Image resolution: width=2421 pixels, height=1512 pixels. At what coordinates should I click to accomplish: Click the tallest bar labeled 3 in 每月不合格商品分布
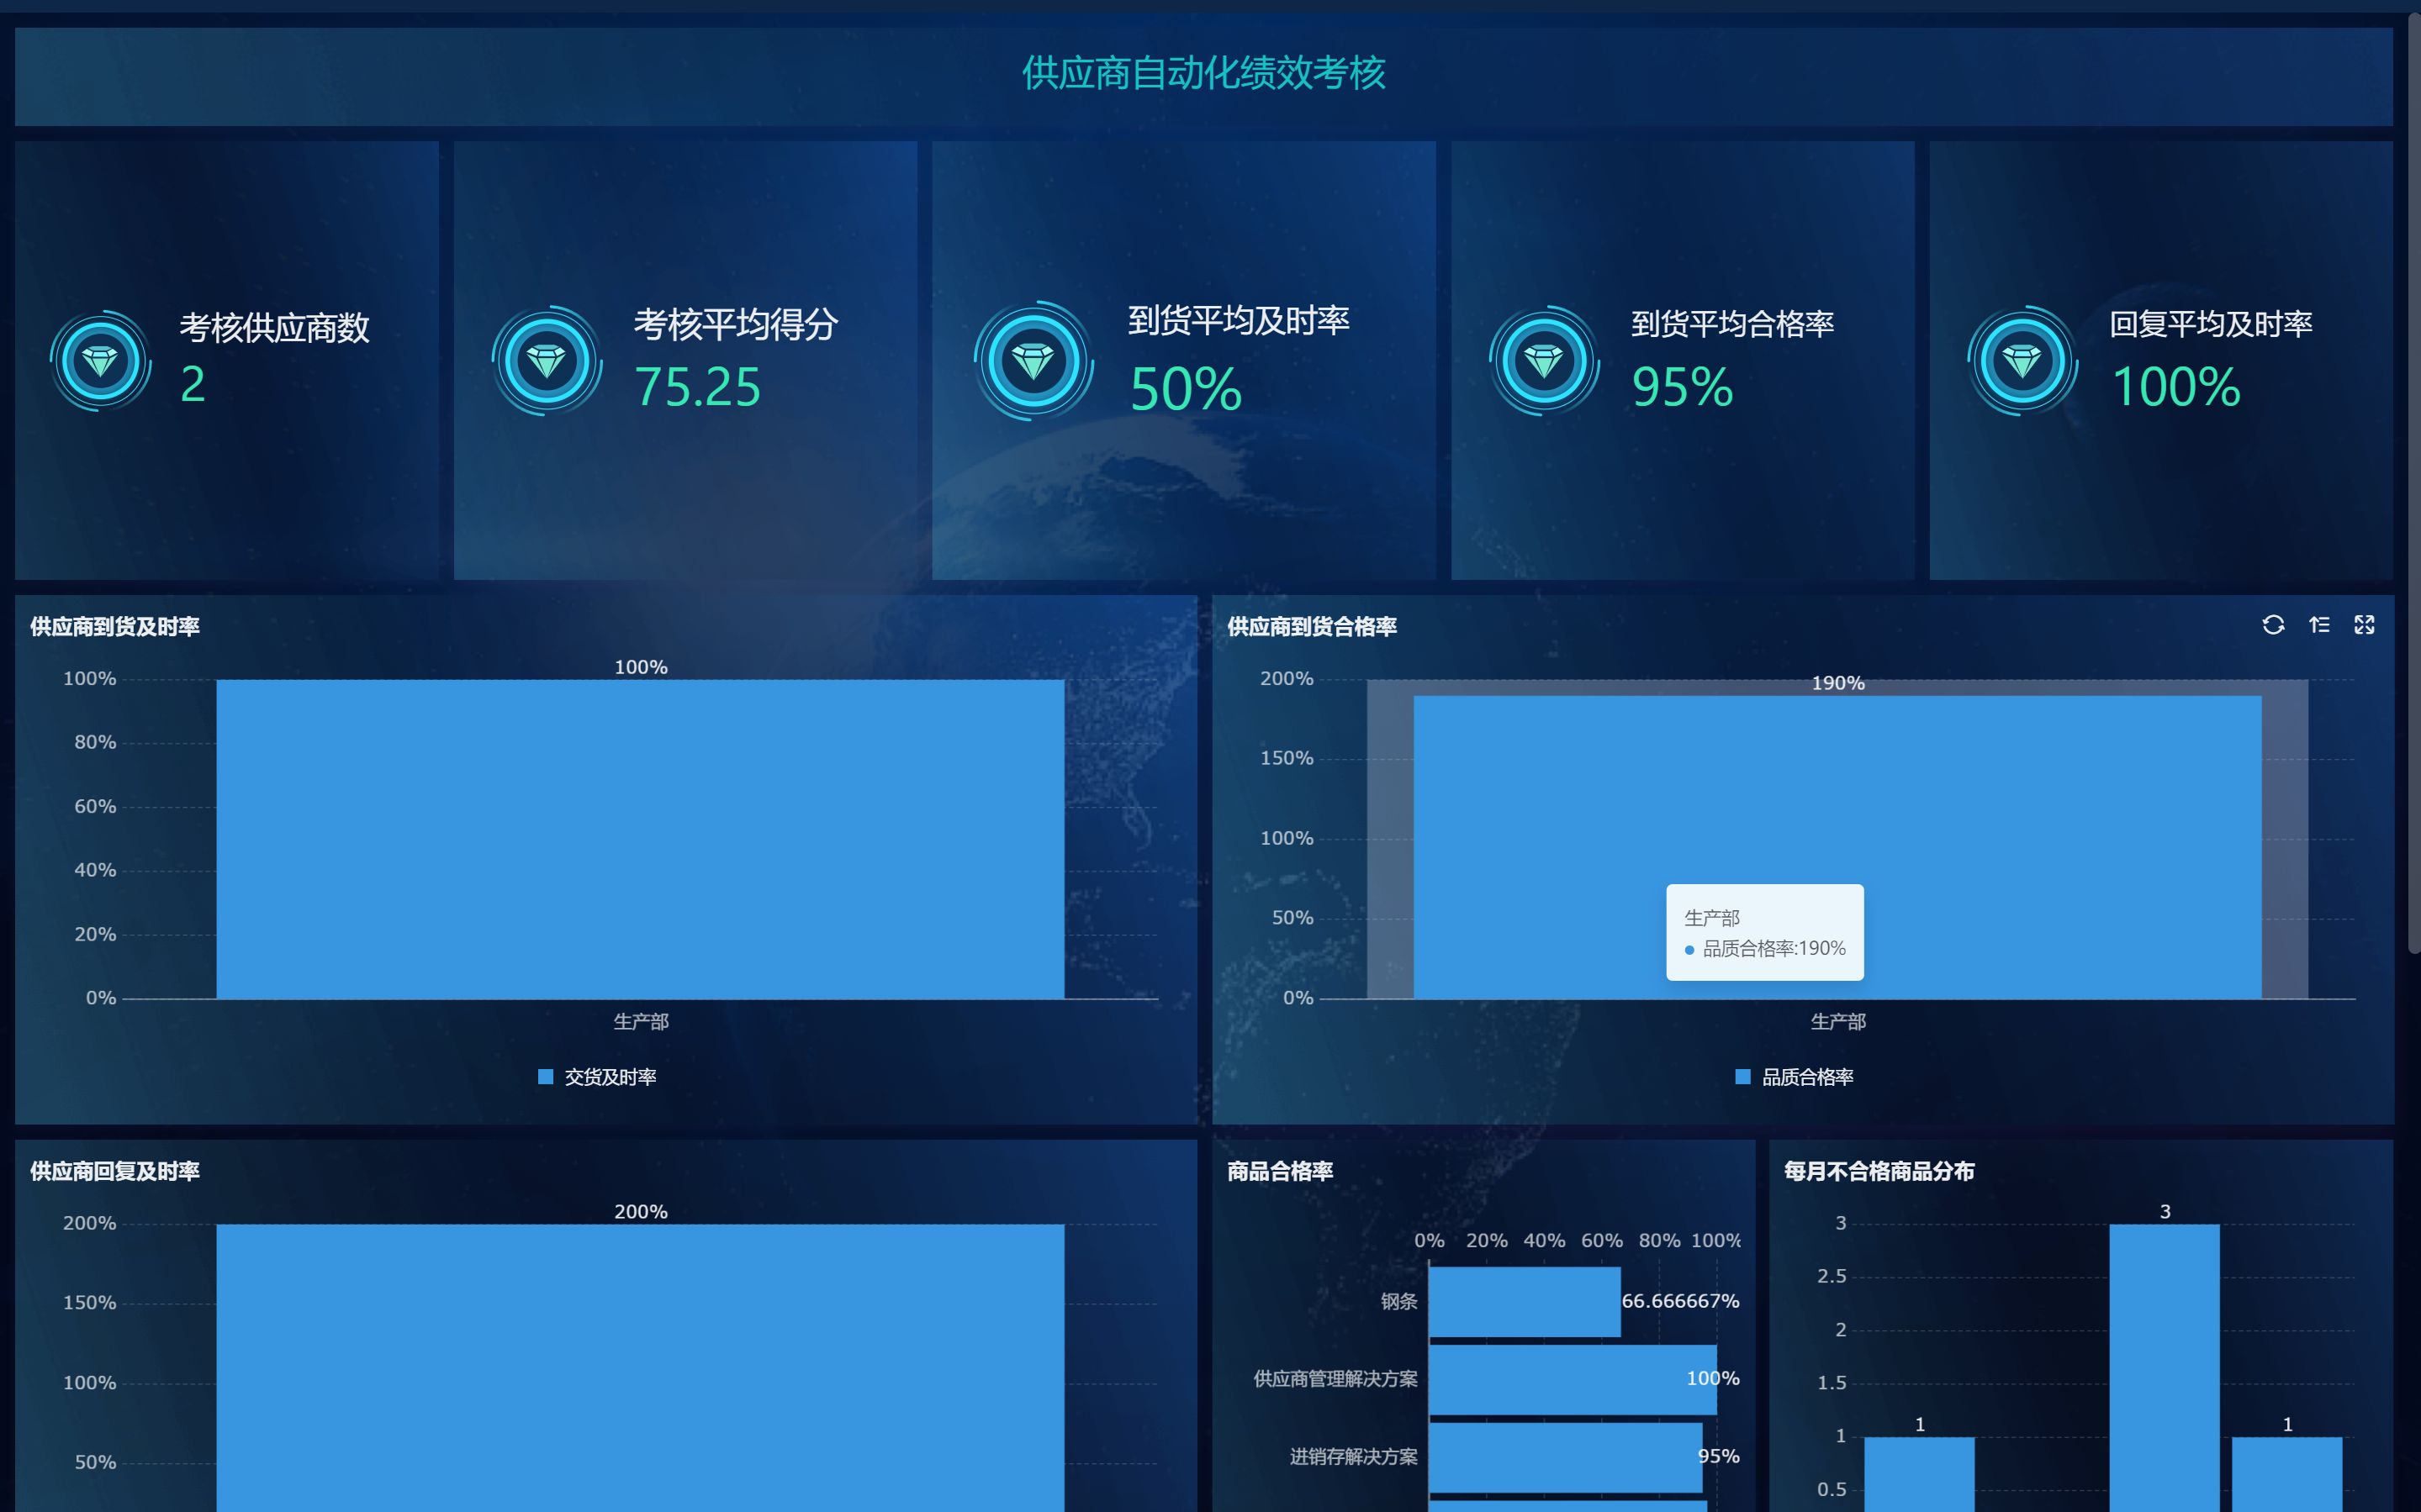(x=2164, y=1370)
